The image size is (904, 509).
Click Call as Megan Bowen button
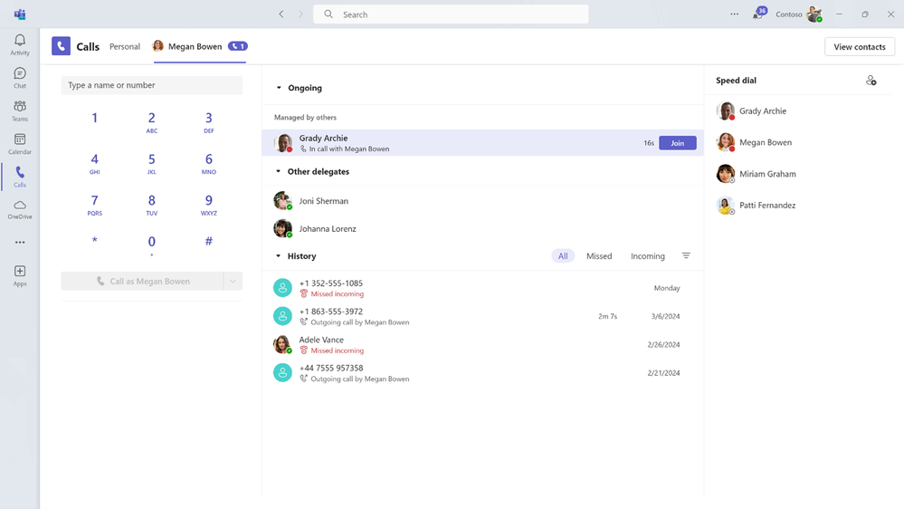click(x=142, y=281)
